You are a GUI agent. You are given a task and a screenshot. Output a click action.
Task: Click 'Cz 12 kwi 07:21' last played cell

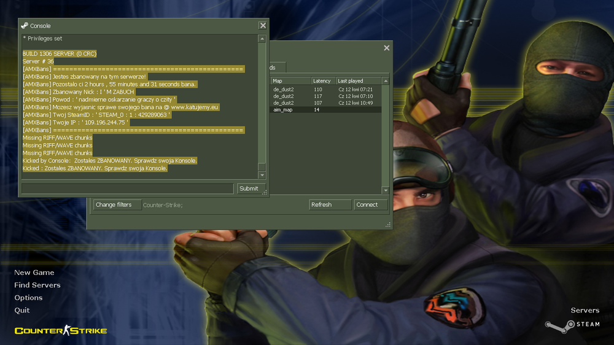(x=356, y=90)
